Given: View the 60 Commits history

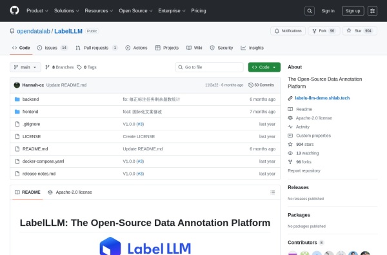Looking at the screenshot, I should point(261,85).
